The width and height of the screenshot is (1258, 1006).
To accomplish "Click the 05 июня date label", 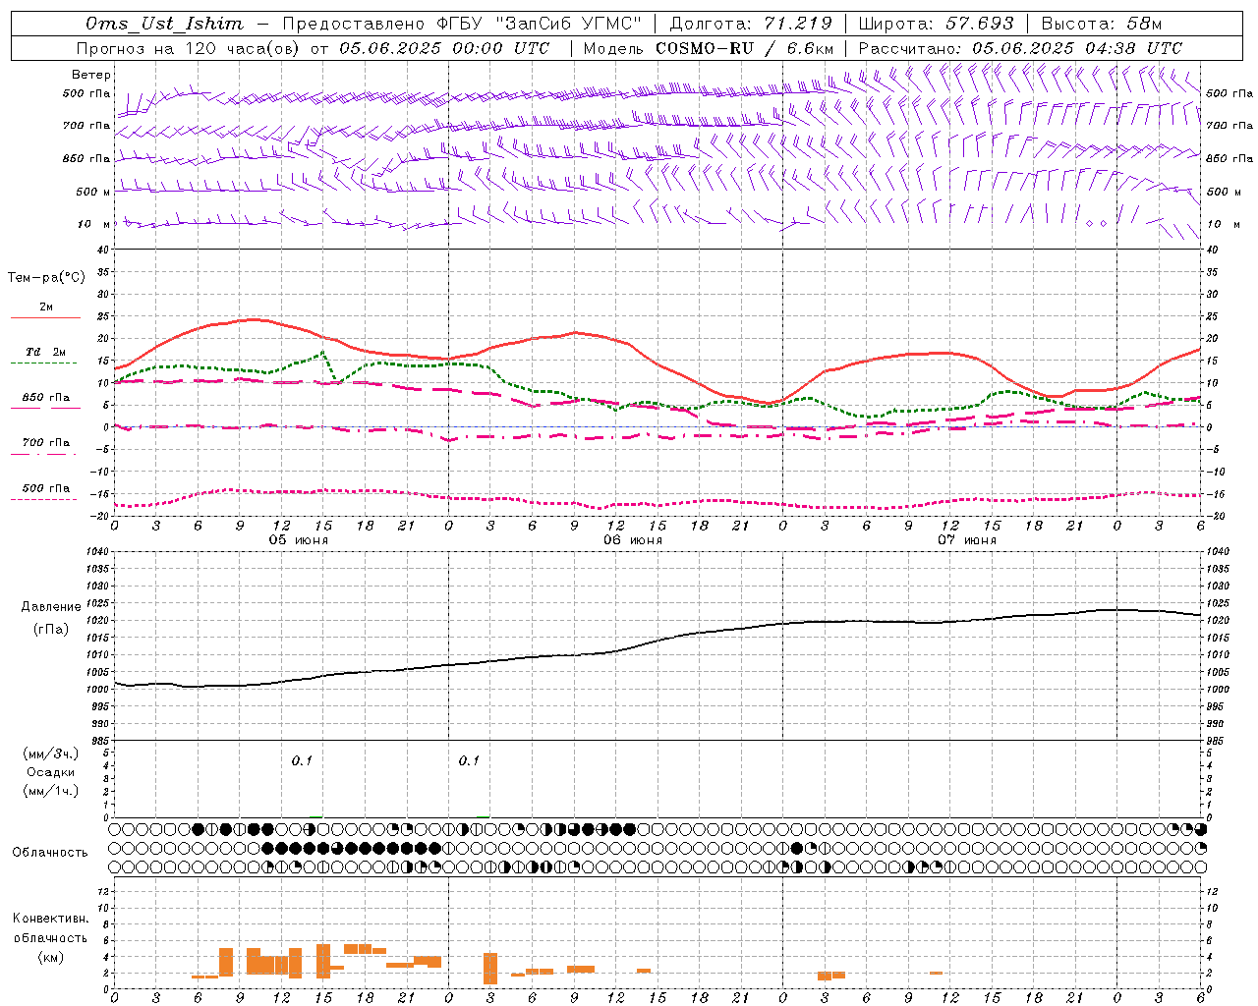I will point(299,540).
